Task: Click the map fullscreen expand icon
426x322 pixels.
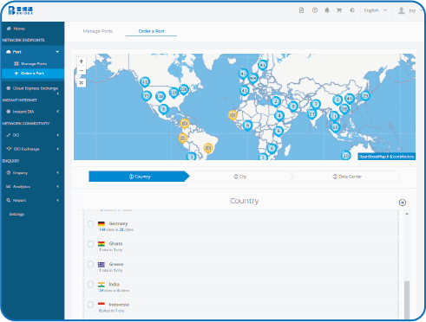Action: pyautogui.click(x=82, y=83)
